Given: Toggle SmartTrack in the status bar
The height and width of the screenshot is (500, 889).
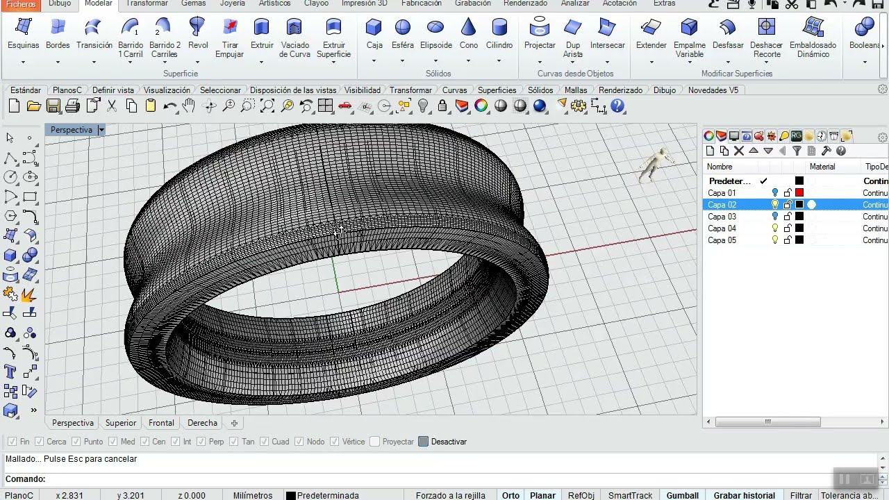Looking at the screenshot, I should point(630,495).
